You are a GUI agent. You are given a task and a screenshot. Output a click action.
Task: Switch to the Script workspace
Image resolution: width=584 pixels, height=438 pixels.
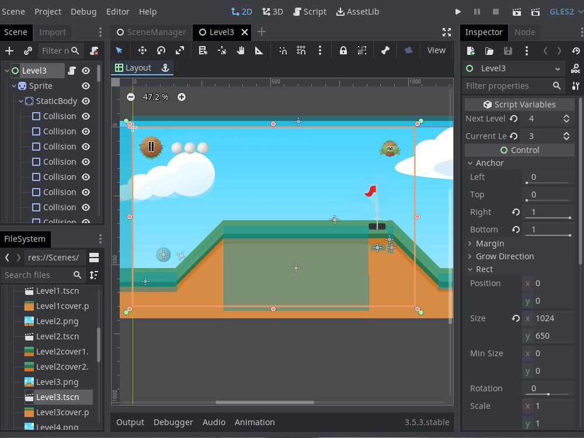tap(310, 12)
